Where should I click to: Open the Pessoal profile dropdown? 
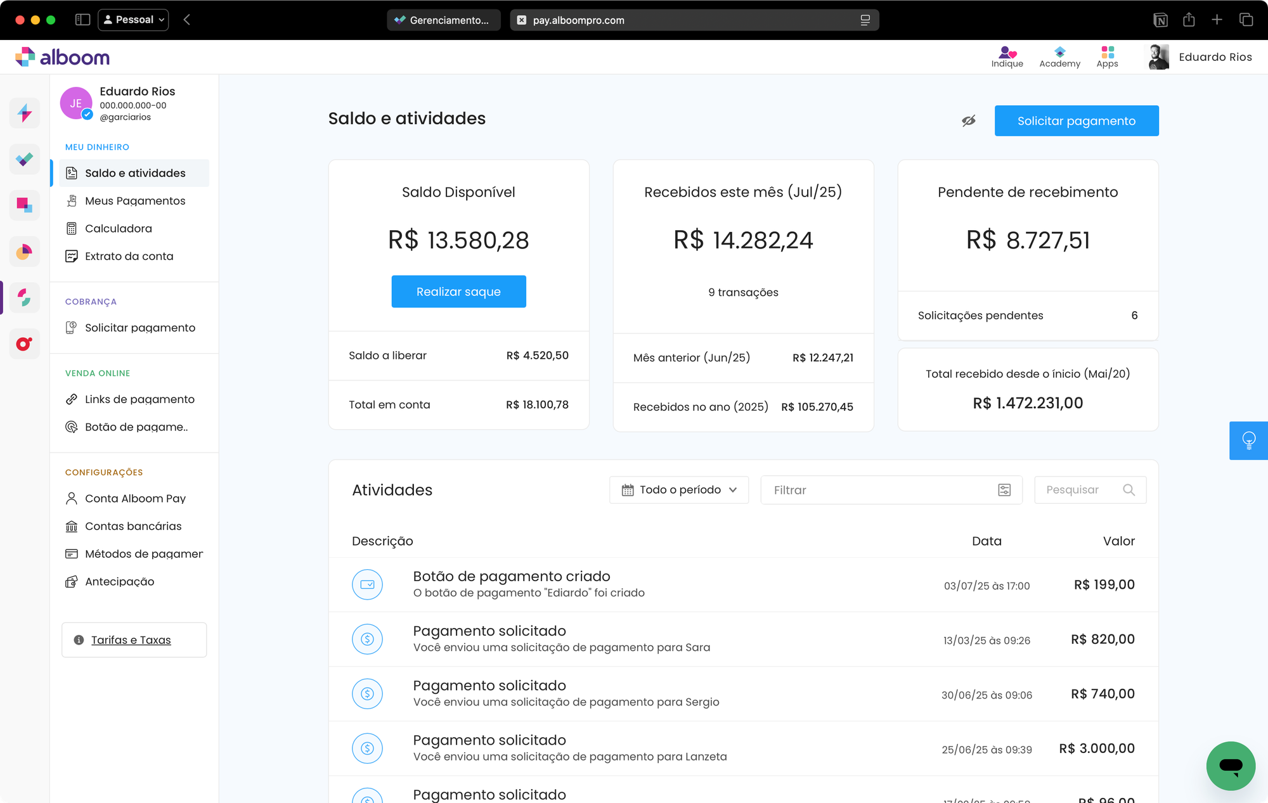133,20
